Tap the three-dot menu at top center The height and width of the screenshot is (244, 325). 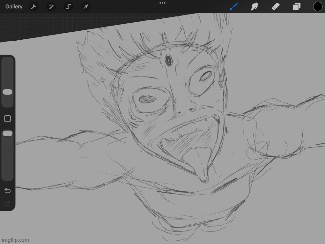pyautogui.click(x=162, y=3)
